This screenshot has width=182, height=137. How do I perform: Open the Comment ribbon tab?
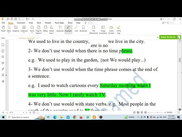[21, 23]
